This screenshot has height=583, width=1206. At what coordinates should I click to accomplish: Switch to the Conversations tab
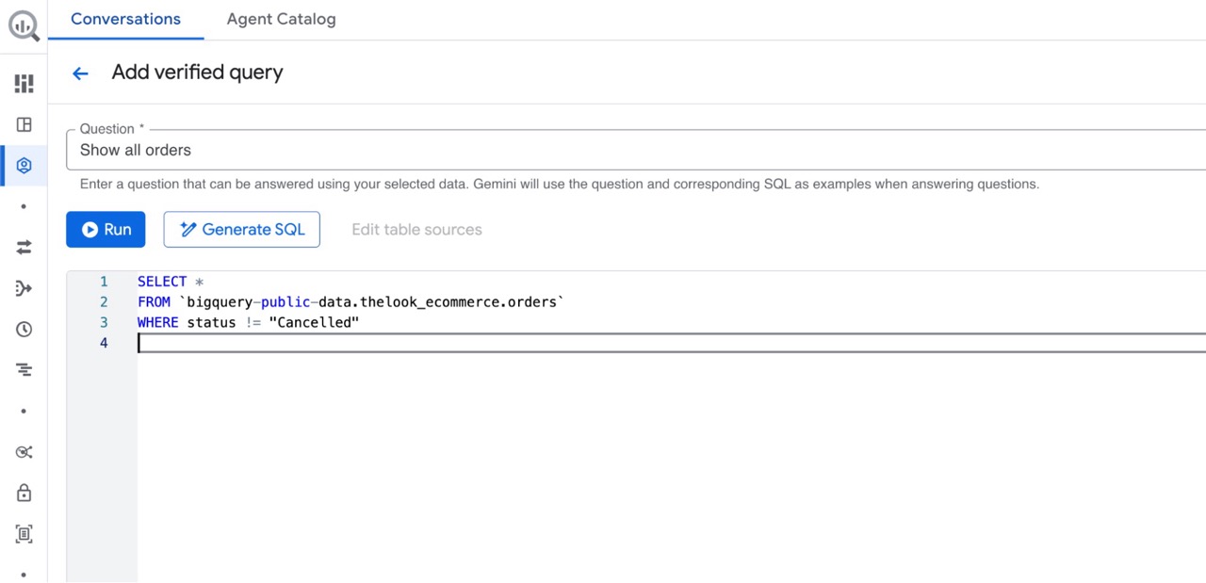point(125,19)
